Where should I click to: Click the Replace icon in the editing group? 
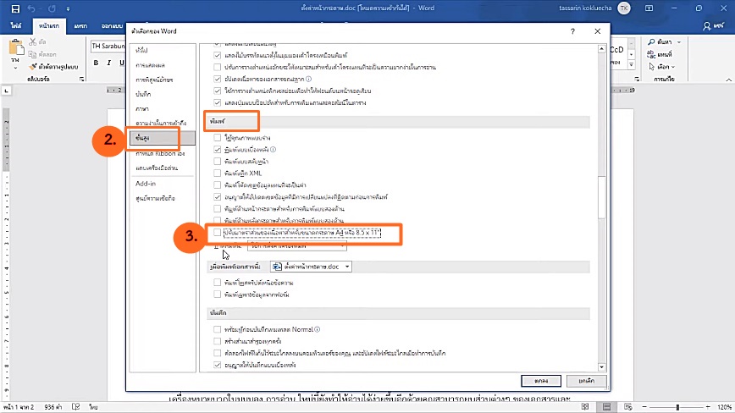tap(651, 54)
